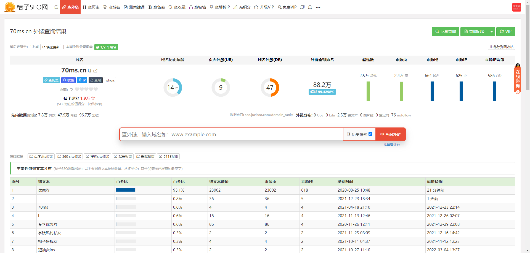
Task: Click anchor text 专享优惠券 in row 5
Action: [48, 224]
